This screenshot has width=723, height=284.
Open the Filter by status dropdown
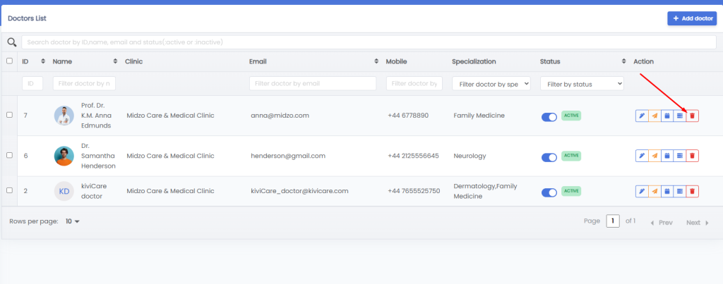click(582, 84)
